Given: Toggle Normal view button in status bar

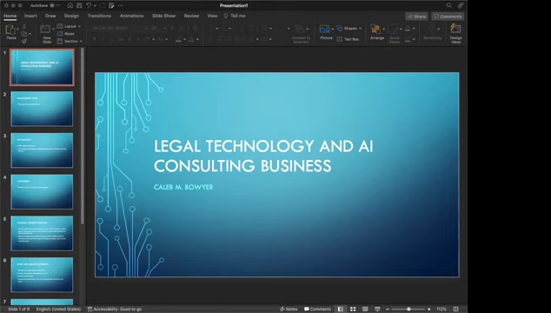Looking at the screenshot, I should tap(341, 310).
